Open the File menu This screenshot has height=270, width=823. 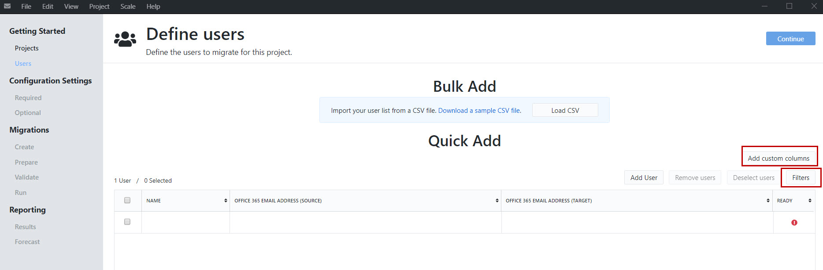click(x=26, y=7)
